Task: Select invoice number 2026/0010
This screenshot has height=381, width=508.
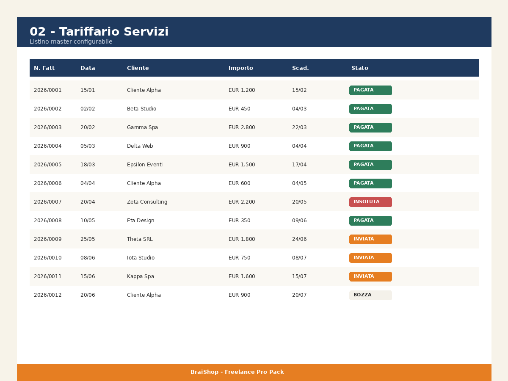Action: coord(48,258)
